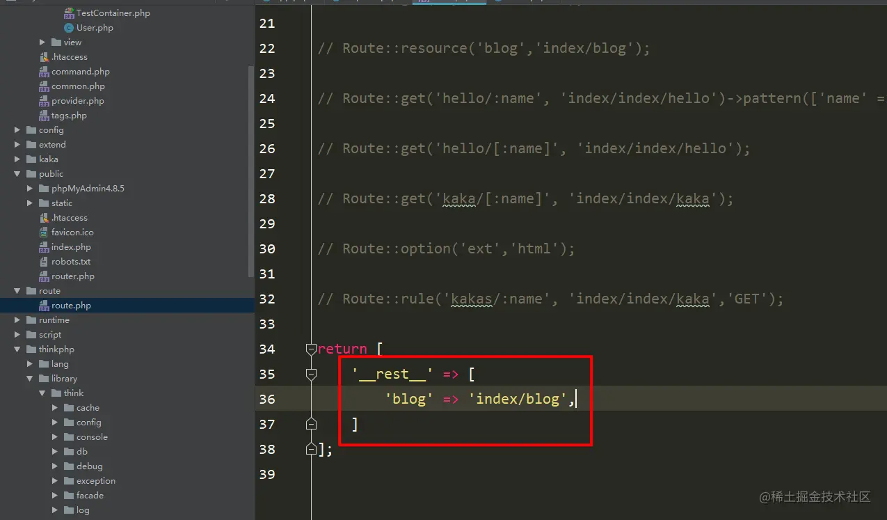The image size is (887, 520).
Task: Click the return keyword on line 34
Action: (342, 349)
